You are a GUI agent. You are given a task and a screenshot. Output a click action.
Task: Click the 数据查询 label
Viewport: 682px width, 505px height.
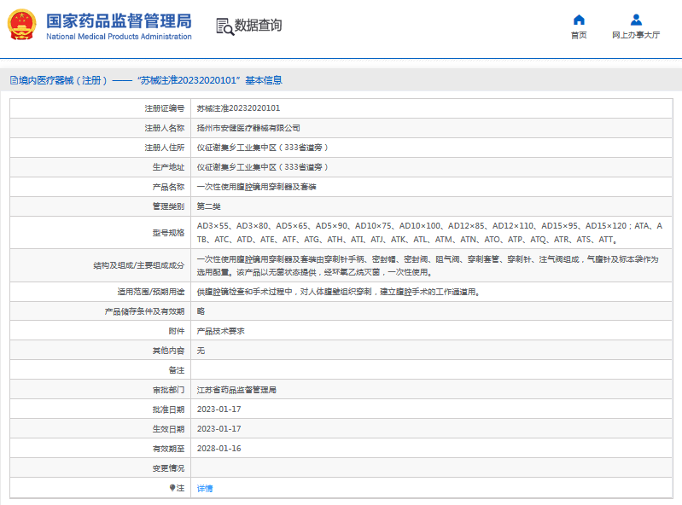(258, 26)
